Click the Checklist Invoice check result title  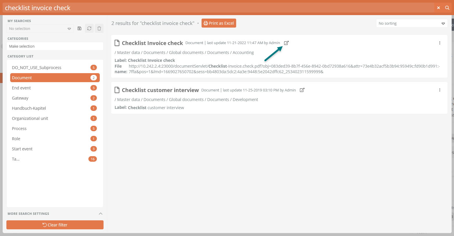coord(152,43)
